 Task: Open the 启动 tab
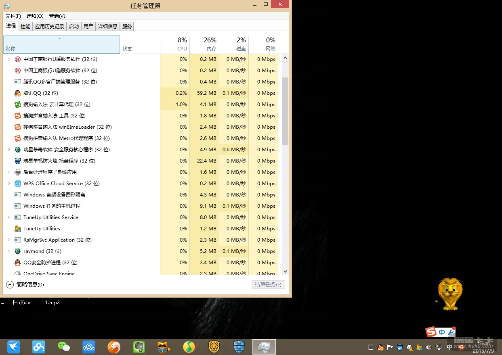point(74,26)
